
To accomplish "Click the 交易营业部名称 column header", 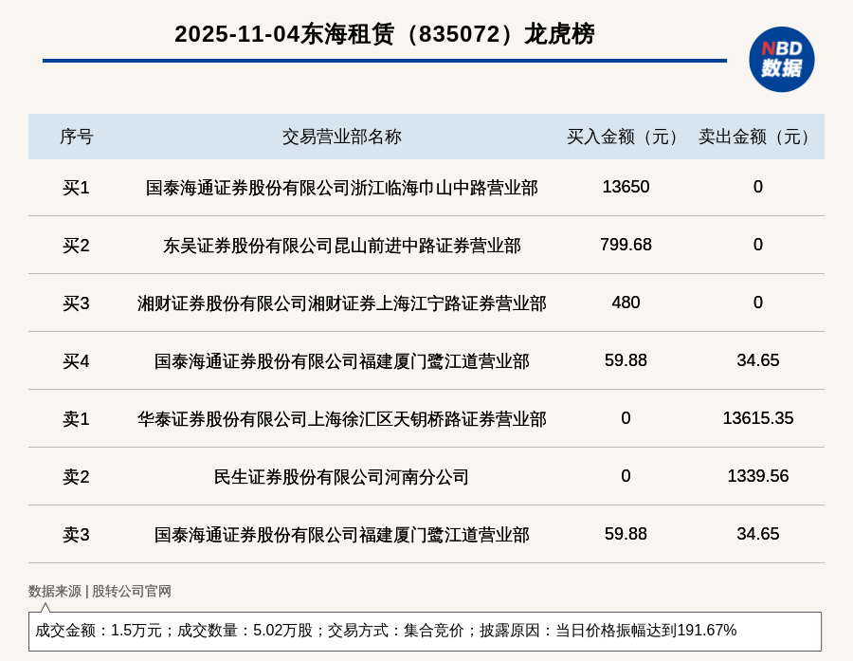I will tap(341, 137).
